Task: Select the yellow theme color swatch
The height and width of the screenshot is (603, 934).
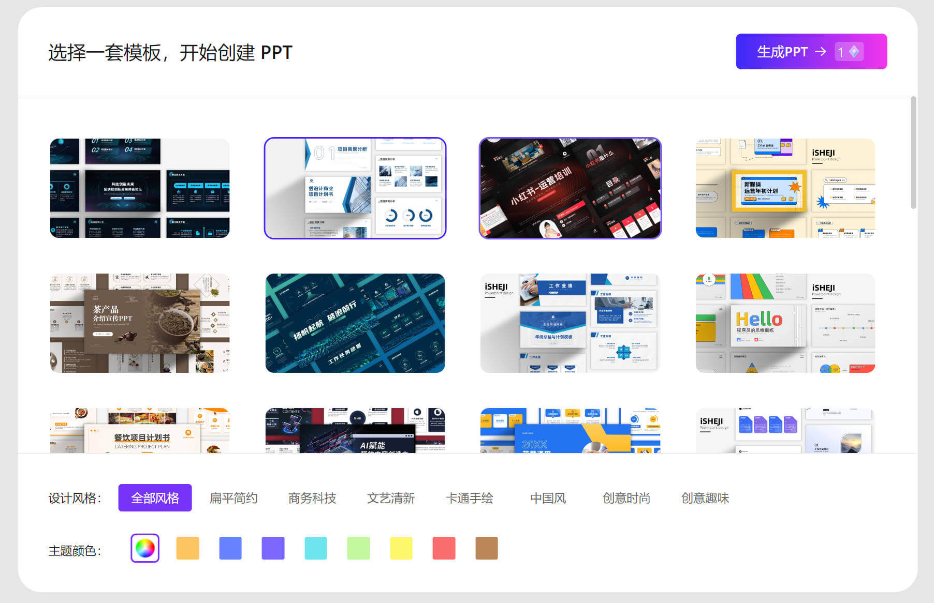Action: [x=401, y=548]
